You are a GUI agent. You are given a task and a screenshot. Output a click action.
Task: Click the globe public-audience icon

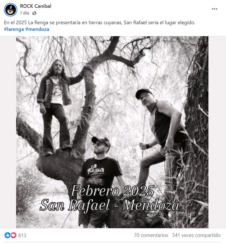34,13
